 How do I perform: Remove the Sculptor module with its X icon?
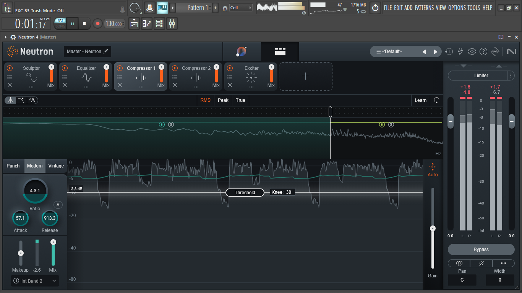click(10, 85)
